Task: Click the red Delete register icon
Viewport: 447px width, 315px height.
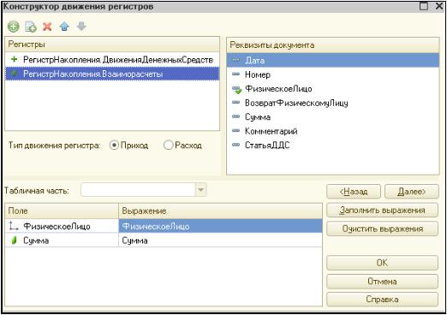Action: point(47,27)
